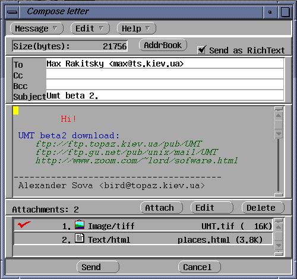Open the window menu icon in title bar
Viewport: 297px width, 279px height.
pyautogui.click(x=12, y=12)
